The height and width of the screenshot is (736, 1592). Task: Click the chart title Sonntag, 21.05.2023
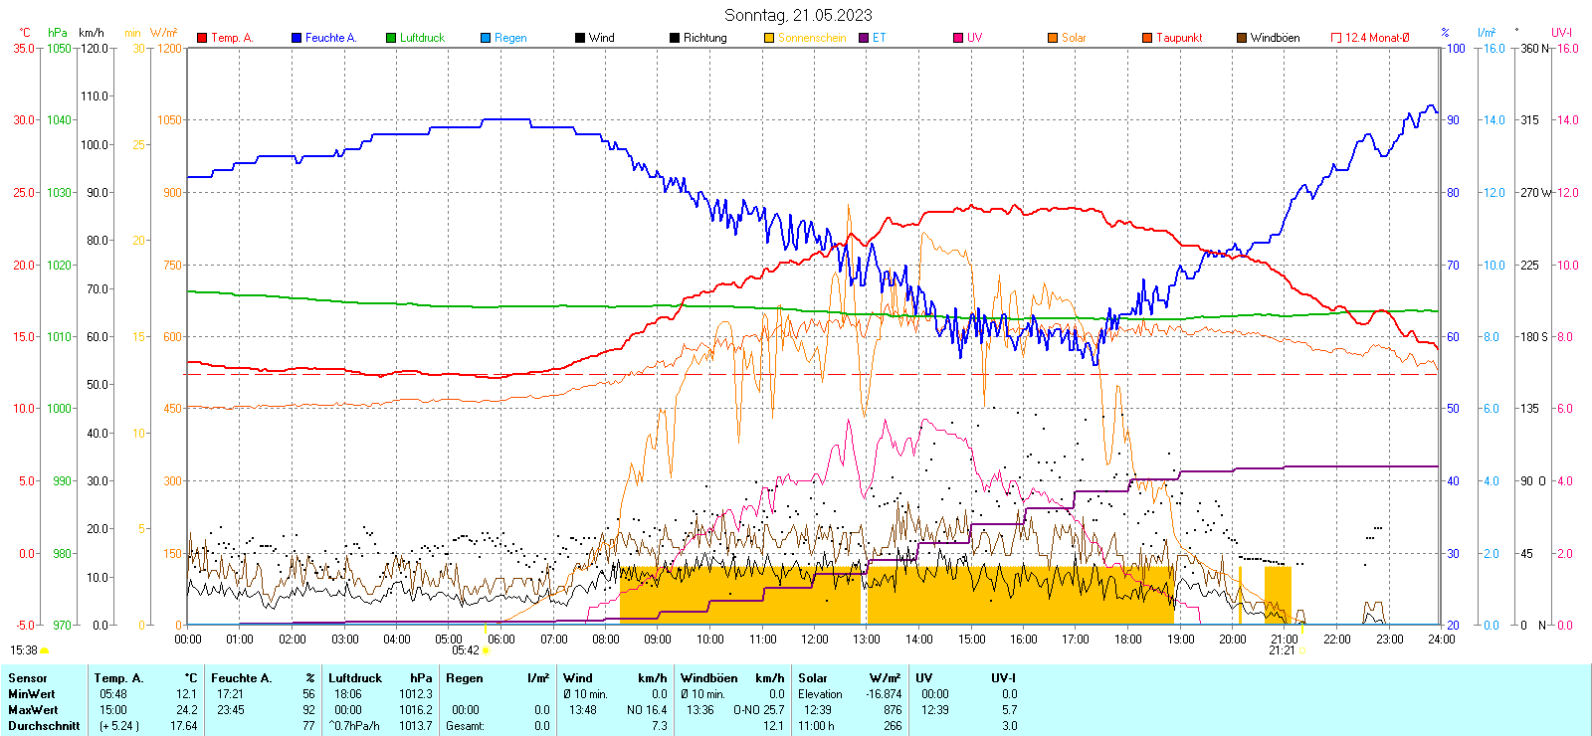pyautogui.click(x=798, y=15)
